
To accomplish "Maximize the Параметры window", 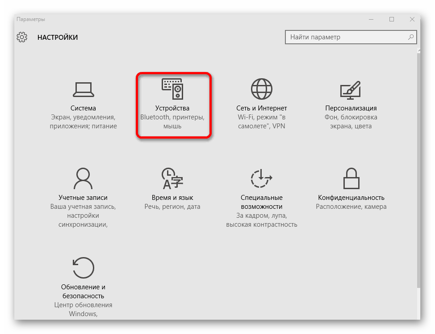I will (392, 19).
